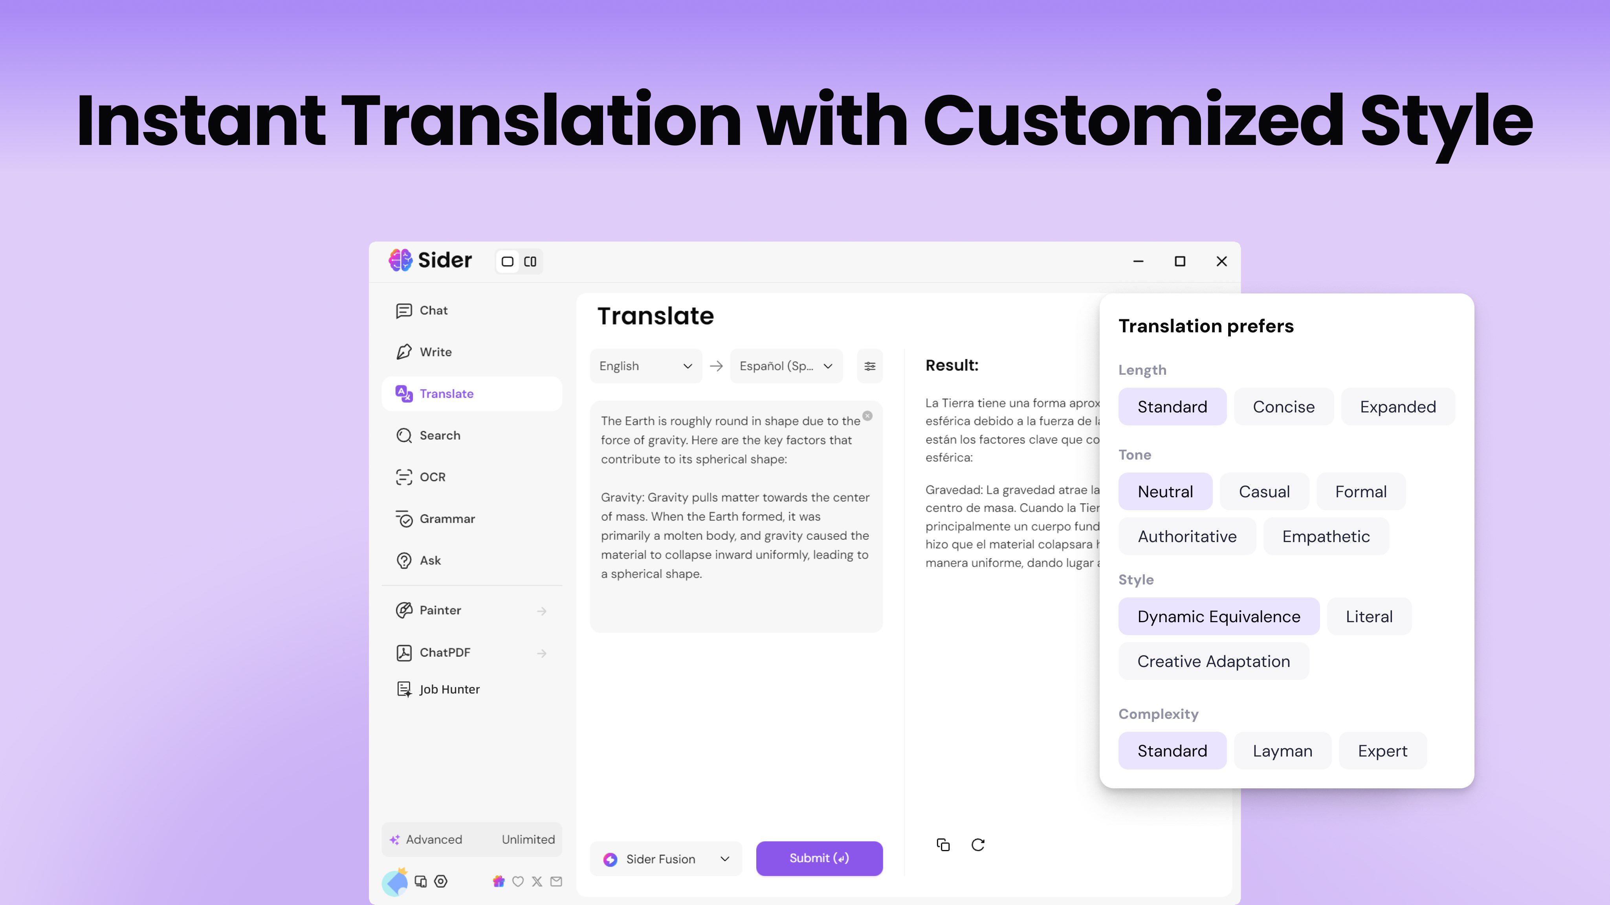Click the heart icon in the sidebar footer
This screenshot has height=905, width=1610.
click(x=517, y=881)
